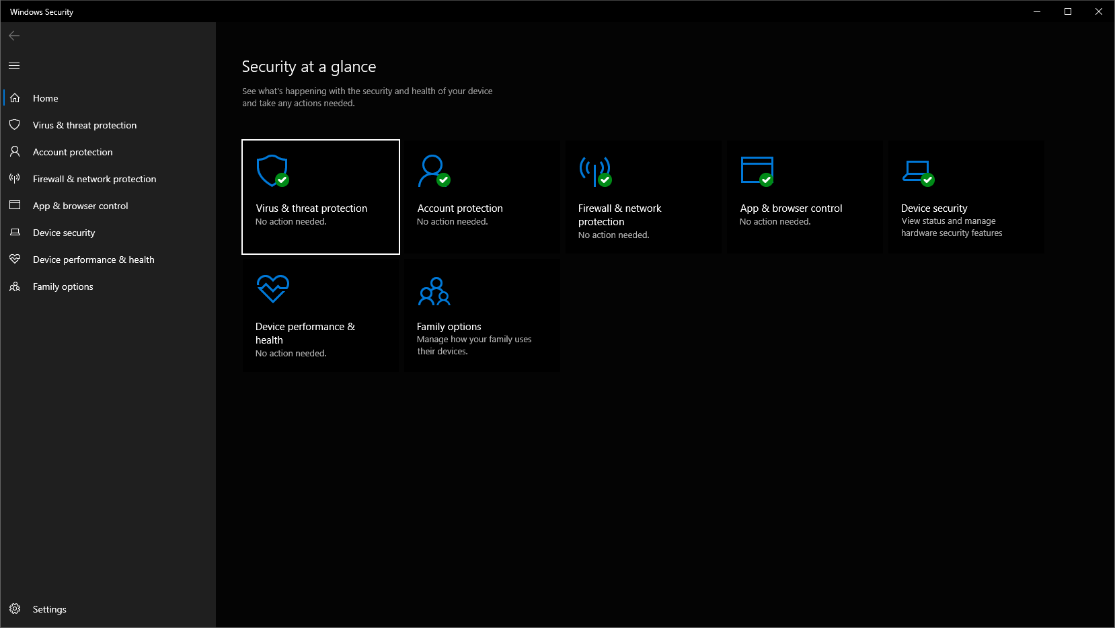Go back using the back arrow
Image resolution: width=1115 pixels, height=628 pixels.
point(14,36)
